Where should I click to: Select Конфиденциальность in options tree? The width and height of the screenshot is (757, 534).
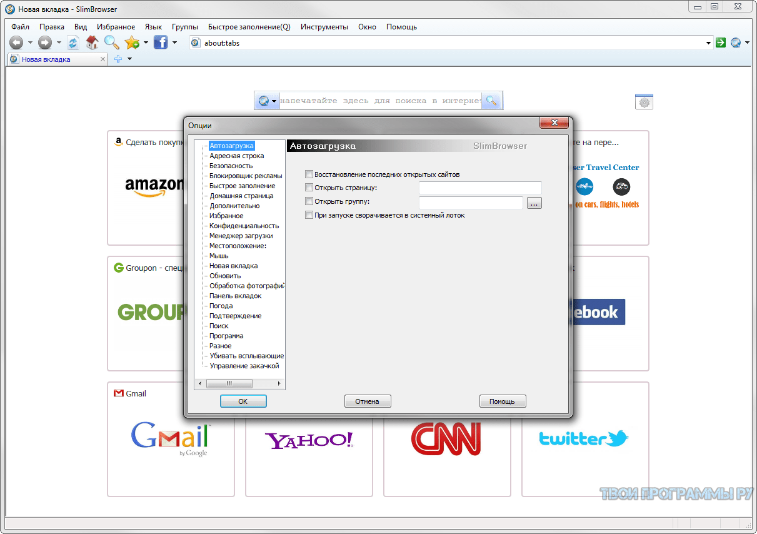coord(244,226)
